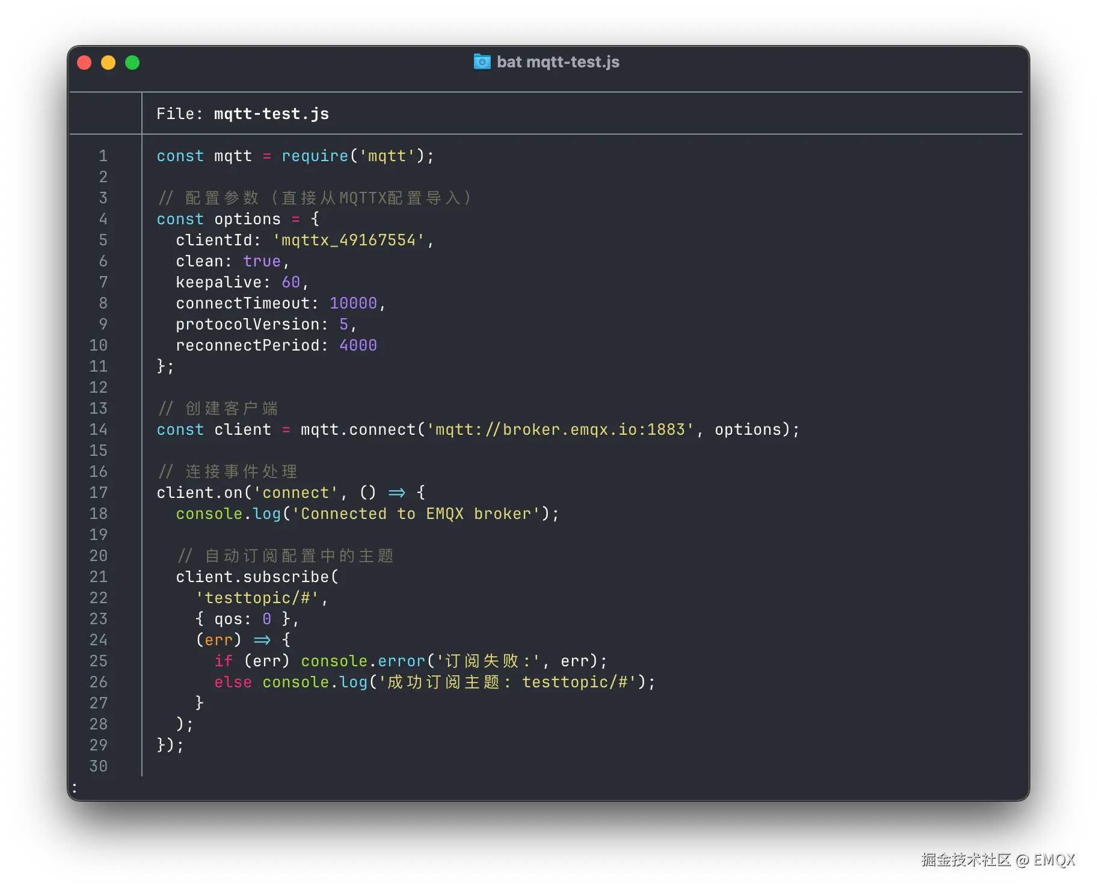This screenshot has height=890, width=1097.
Task: Click the header text 'File: mqtt-test.js'
Action: tap(242, 114)
